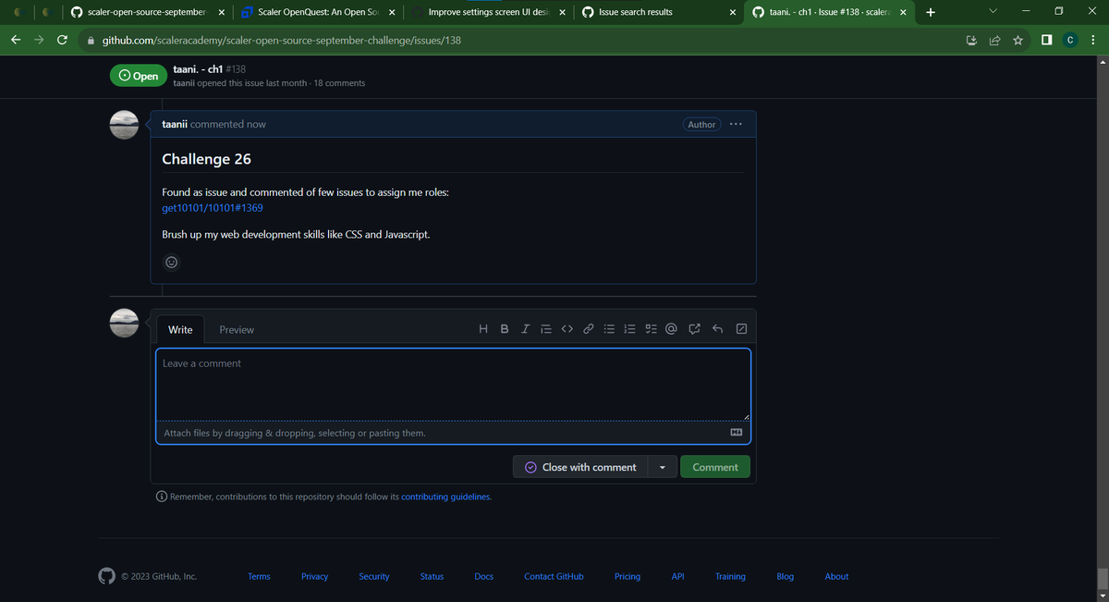Open the API footer link

[x=677, y=576]
